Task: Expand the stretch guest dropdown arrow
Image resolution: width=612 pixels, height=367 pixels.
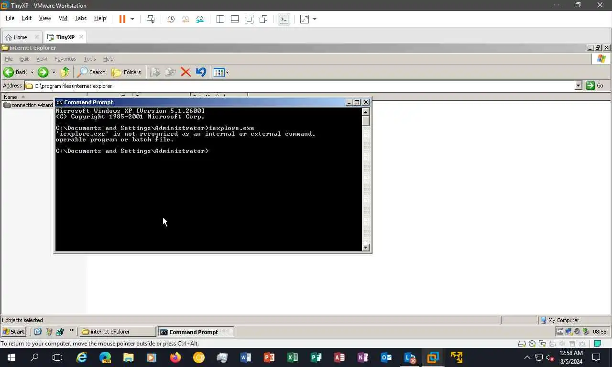Action: [x=315, y=19]
